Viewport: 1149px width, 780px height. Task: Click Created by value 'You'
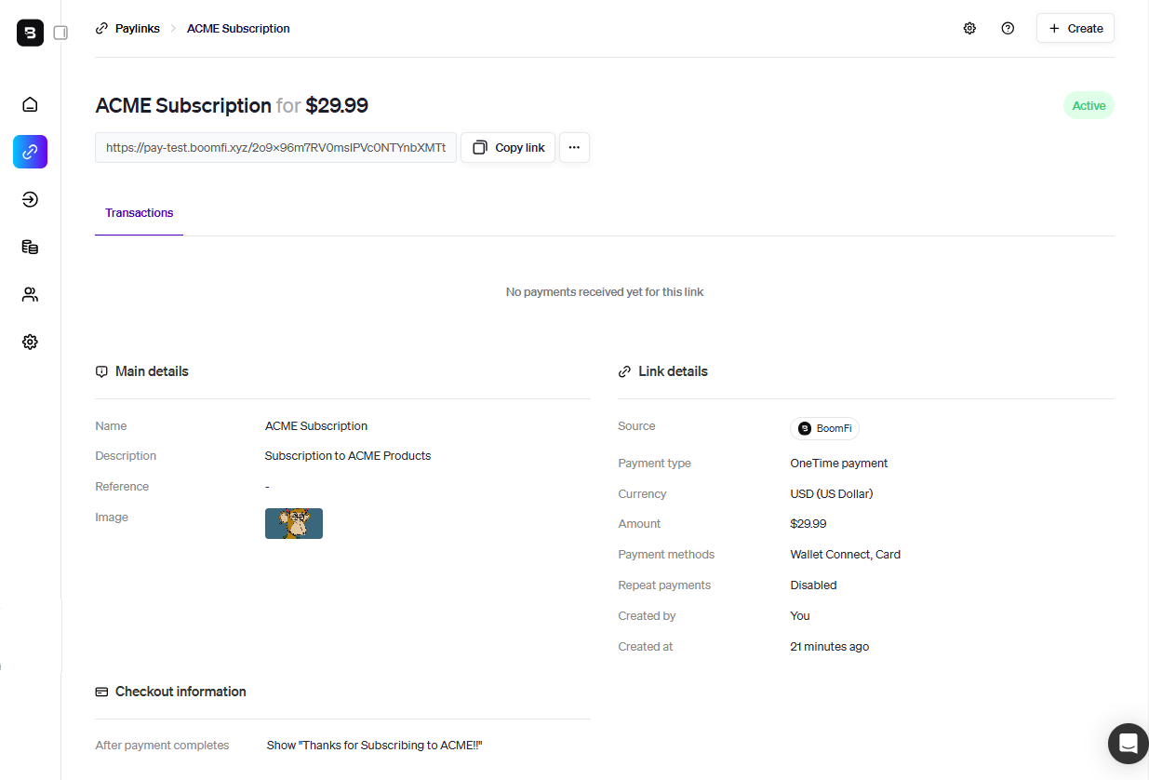800,616
